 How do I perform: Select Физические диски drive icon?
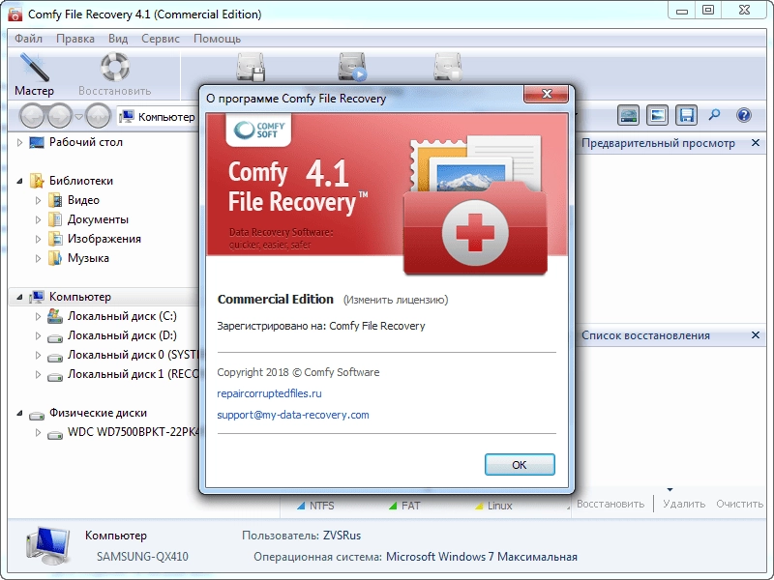pos(37,415)
